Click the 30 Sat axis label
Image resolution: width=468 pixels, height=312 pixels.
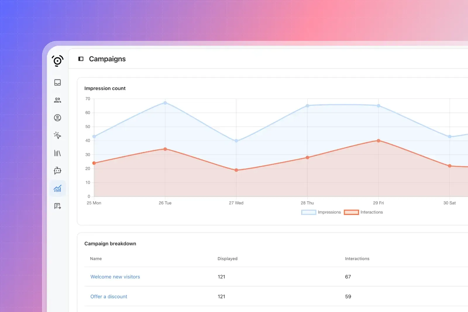[x=450, y=203]
